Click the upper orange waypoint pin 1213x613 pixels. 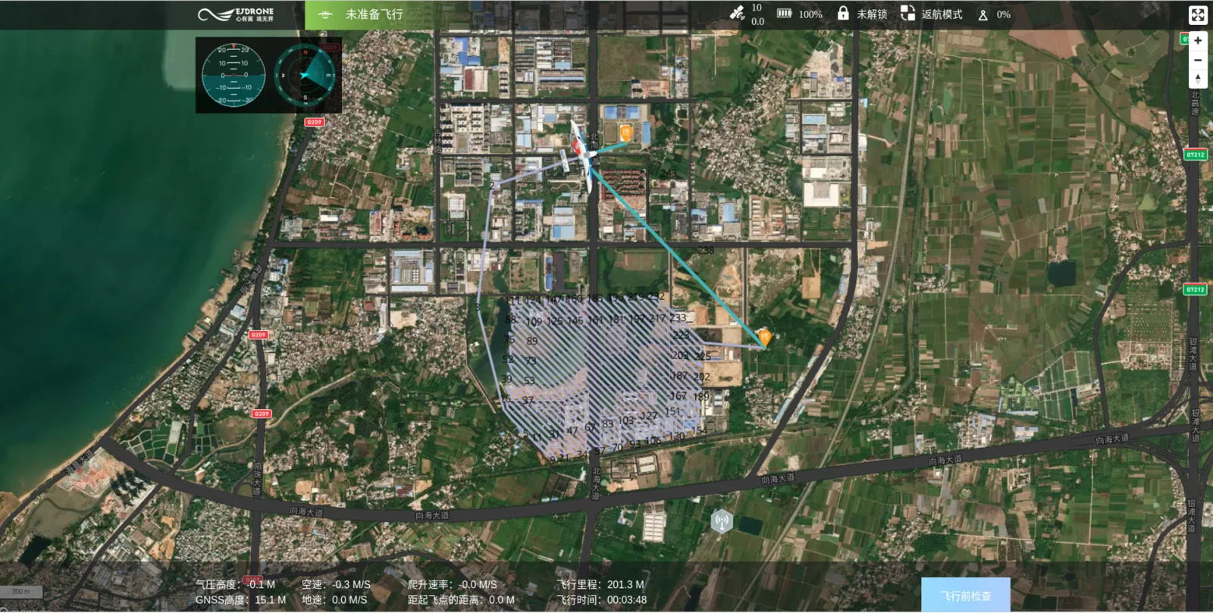pyautogui.click(x=625, y=133)
